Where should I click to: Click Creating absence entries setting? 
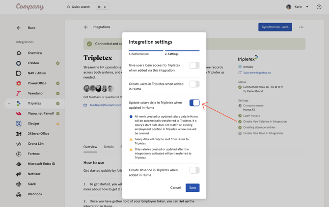click(259, 128)
